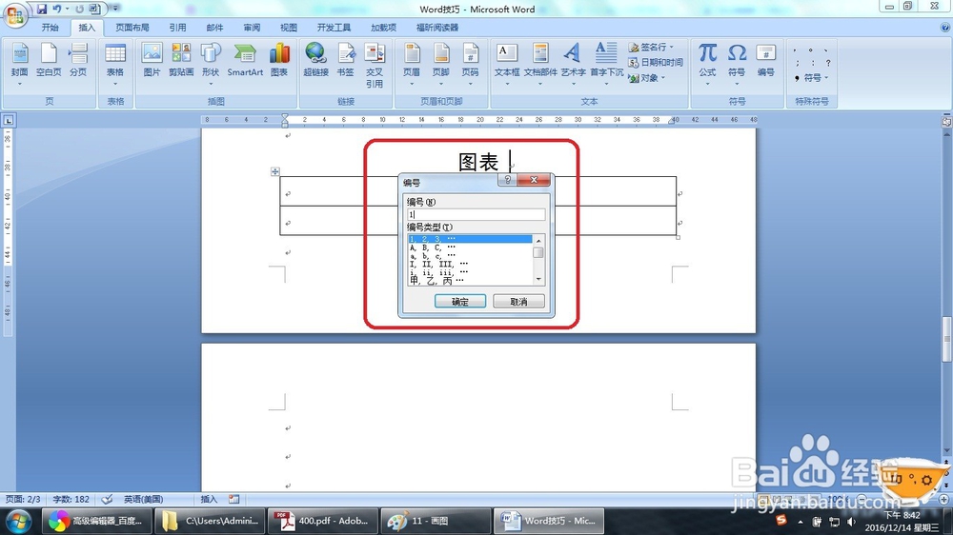The height and width of the screenshot is (535, 953).
Task: Insert a SmartArt graphic
Action: pos(245,61)
